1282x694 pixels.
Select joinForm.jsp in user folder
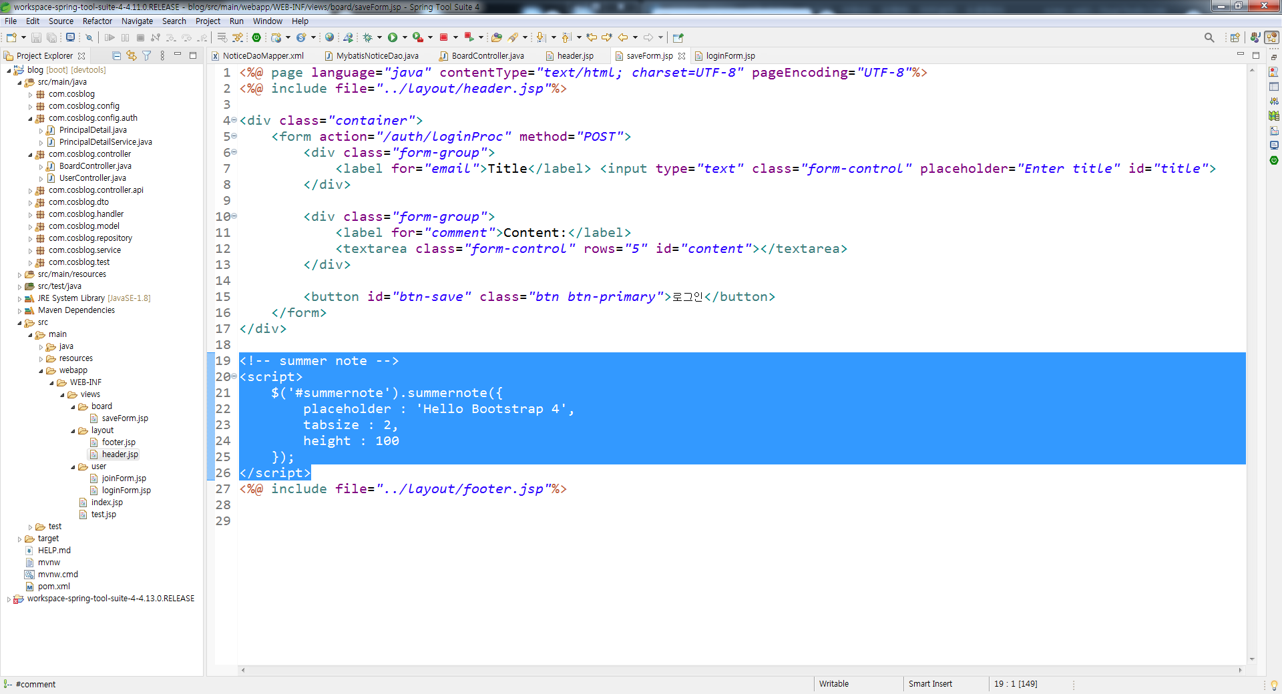(x=124, y=478)
